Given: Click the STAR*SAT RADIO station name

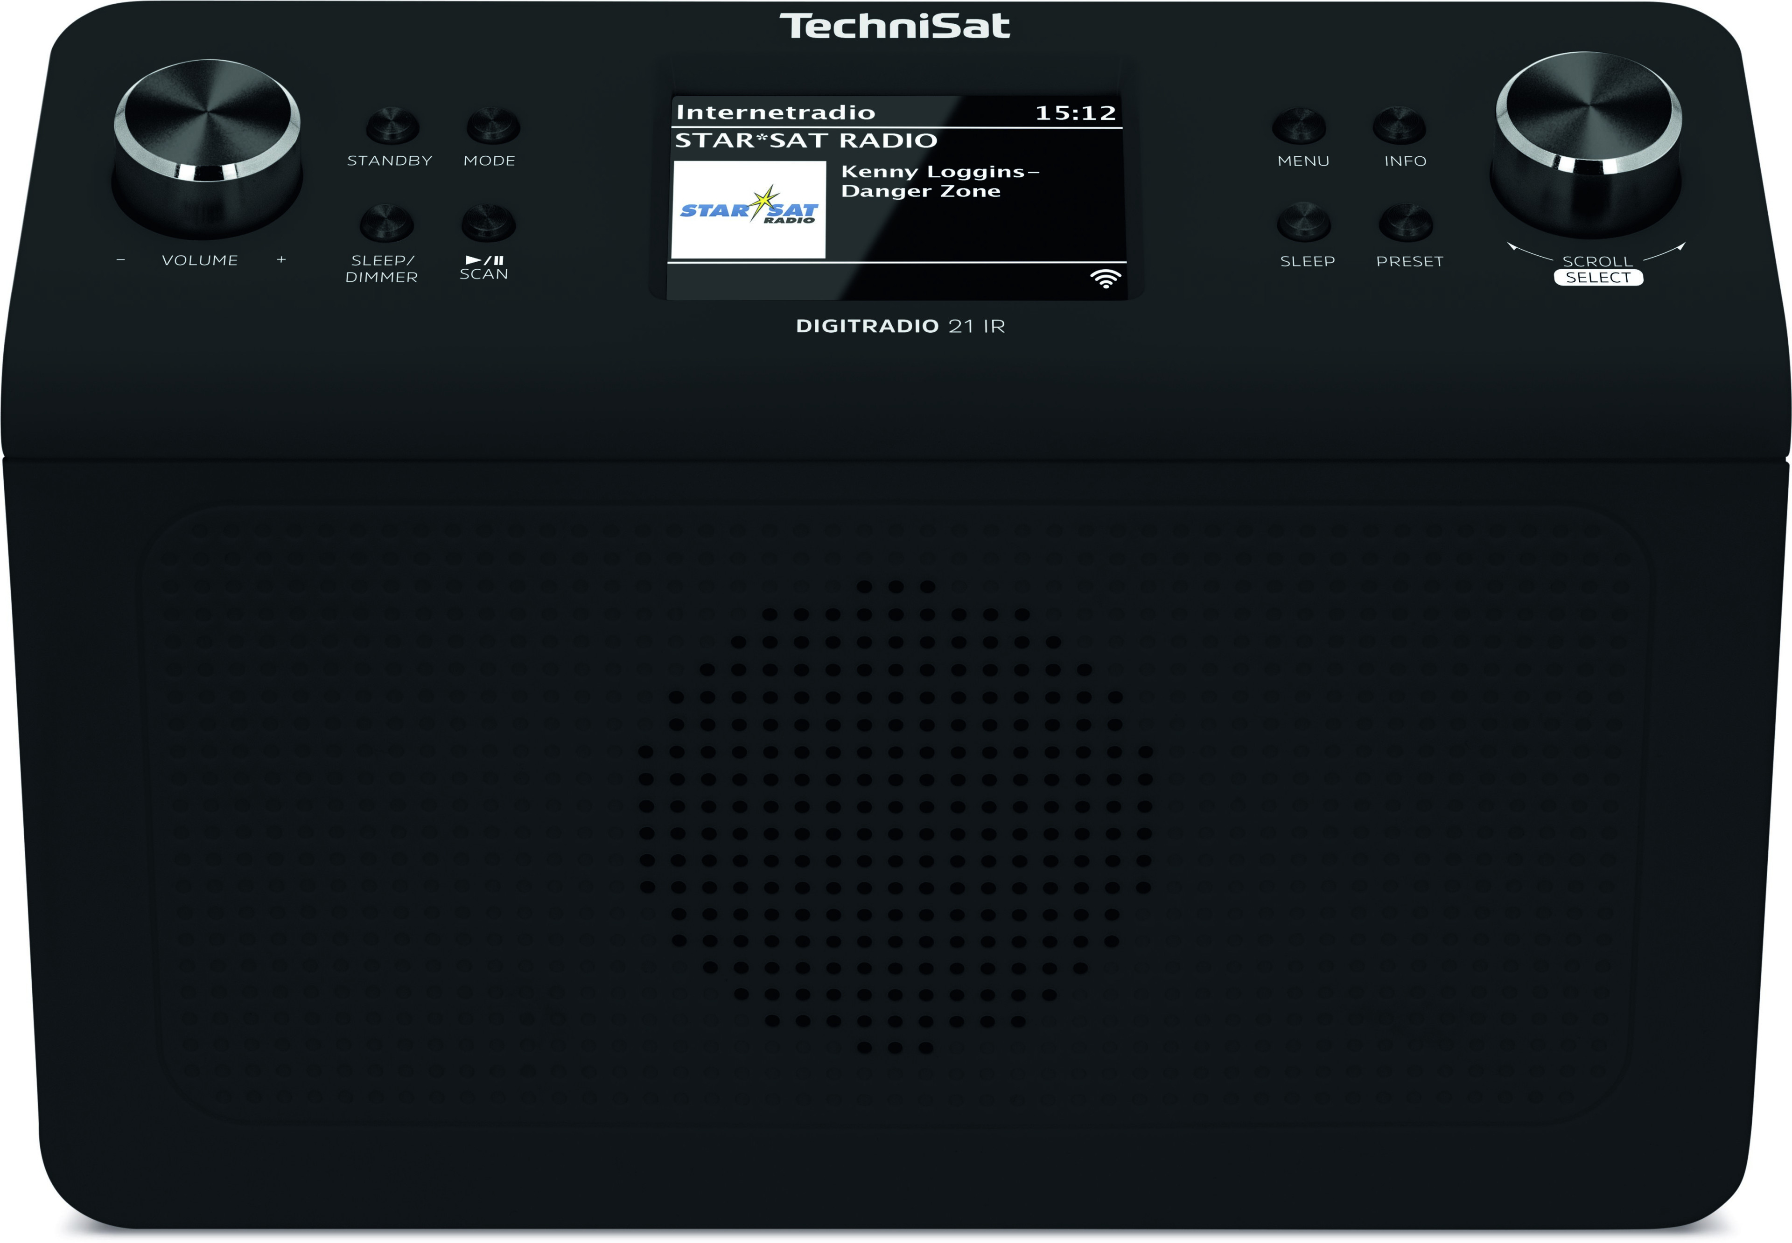Looking at the screenshot, I should pos(806,140).
